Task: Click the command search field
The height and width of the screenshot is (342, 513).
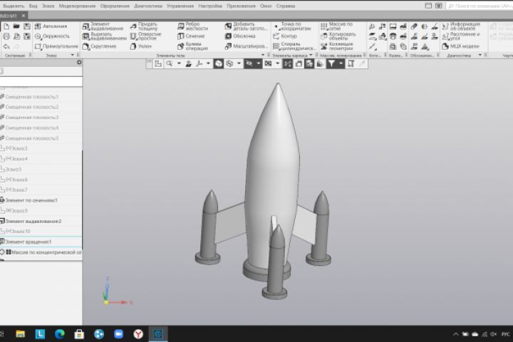Action: click(480, 6)
